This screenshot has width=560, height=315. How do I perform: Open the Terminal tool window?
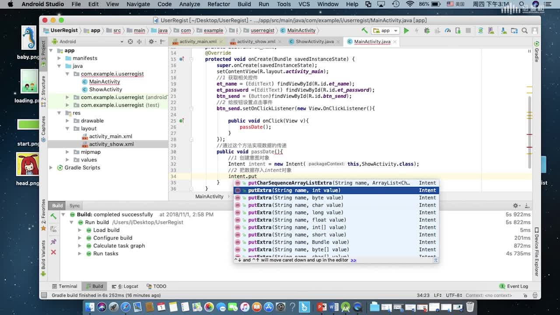(x=65, y=286)
